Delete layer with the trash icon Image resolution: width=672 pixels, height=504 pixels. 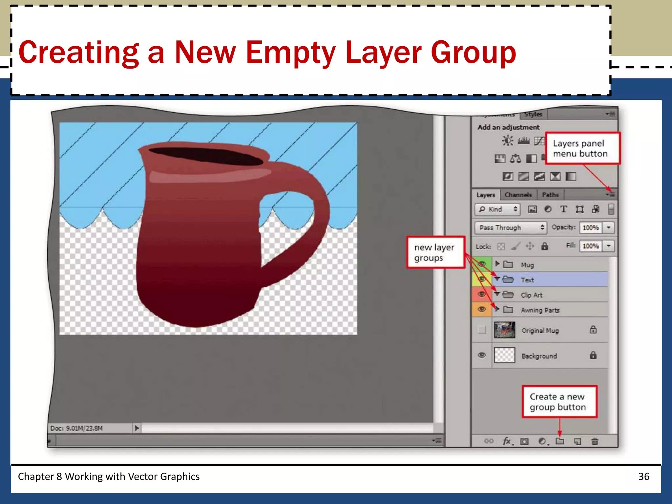pos(595,441)
